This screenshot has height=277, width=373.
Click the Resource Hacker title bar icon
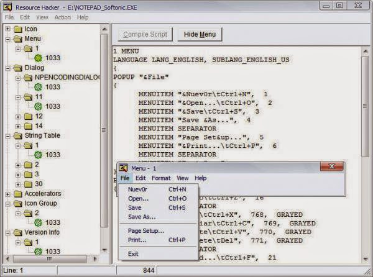(x=7, y=7)
